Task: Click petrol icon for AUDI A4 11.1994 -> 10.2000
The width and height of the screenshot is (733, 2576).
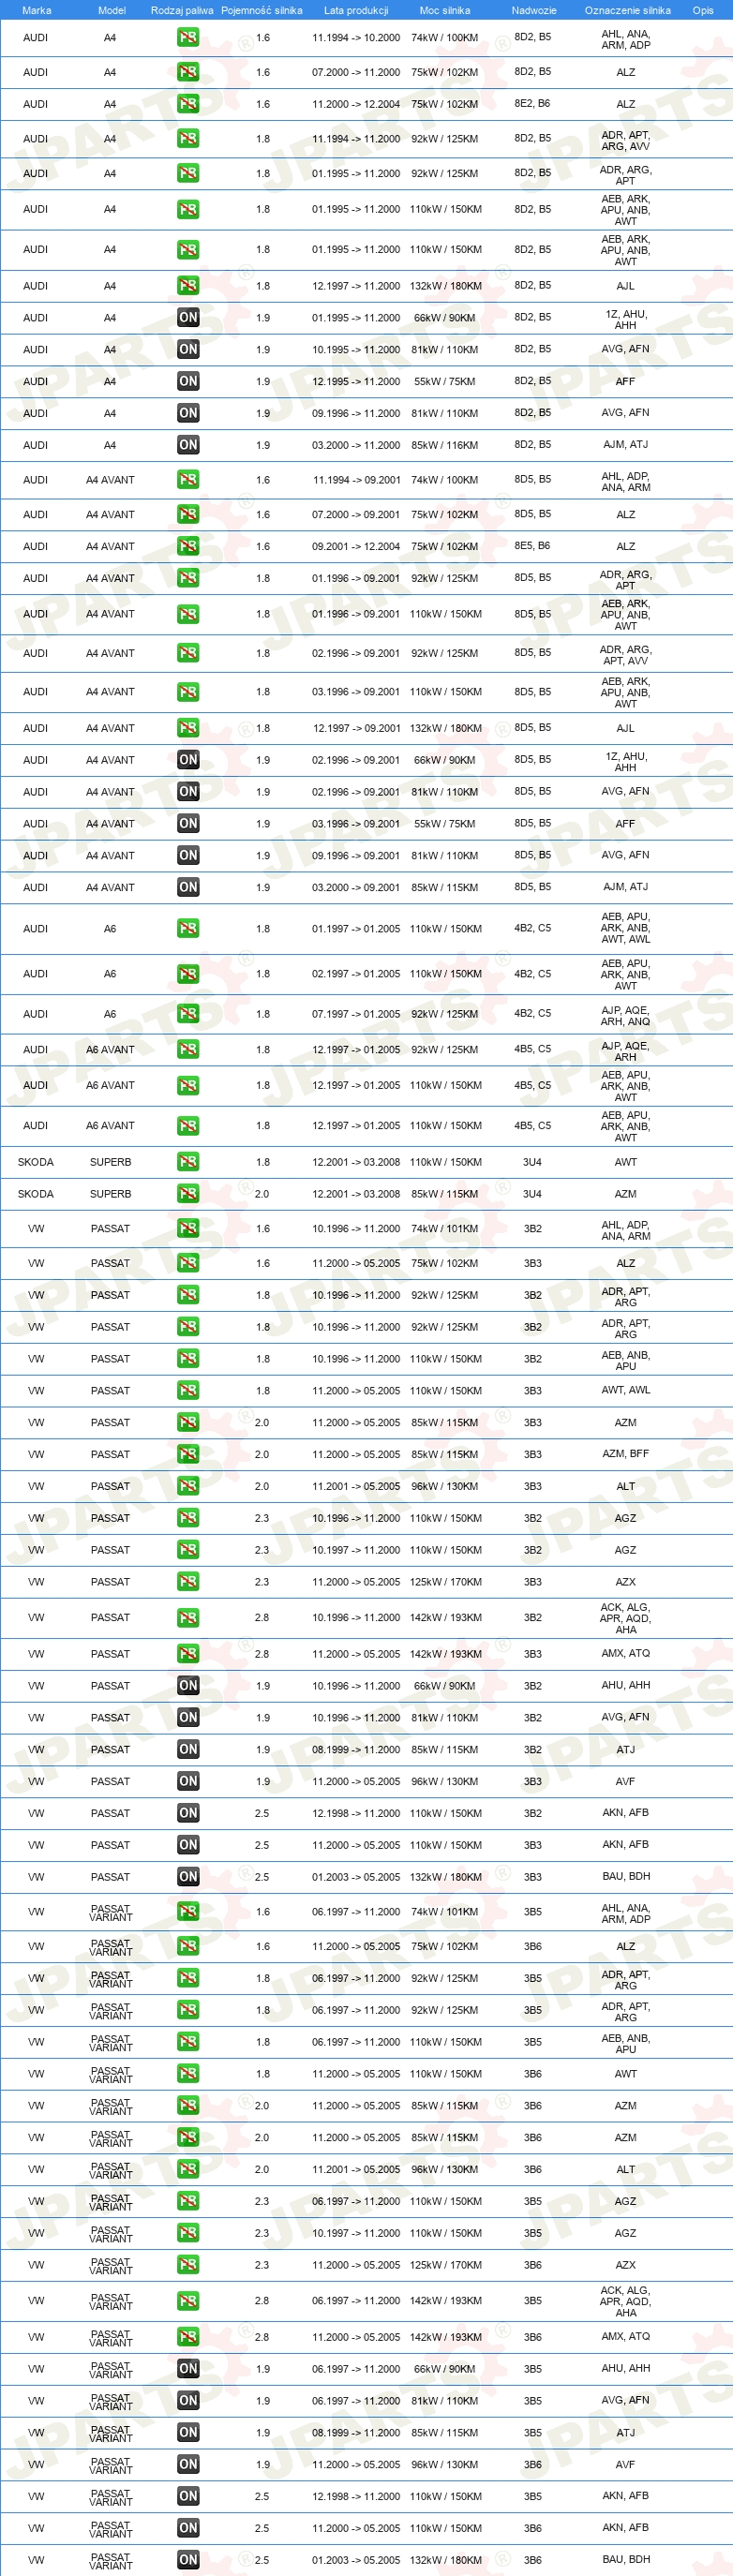Action: point(188,38)
